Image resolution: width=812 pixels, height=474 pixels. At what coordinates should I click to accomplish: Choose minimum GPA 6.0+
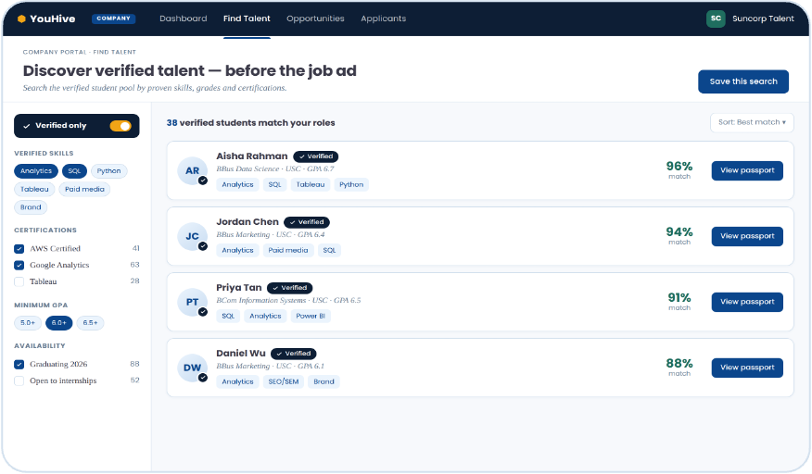coord(59,323)
